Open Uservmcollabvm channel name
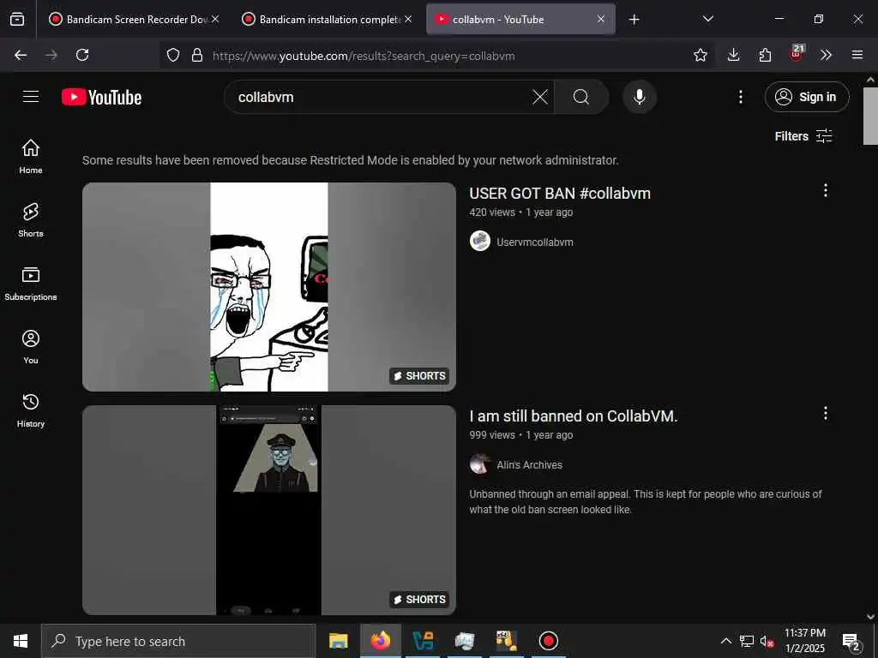This screenshot has height=658, width=878. 534,242
